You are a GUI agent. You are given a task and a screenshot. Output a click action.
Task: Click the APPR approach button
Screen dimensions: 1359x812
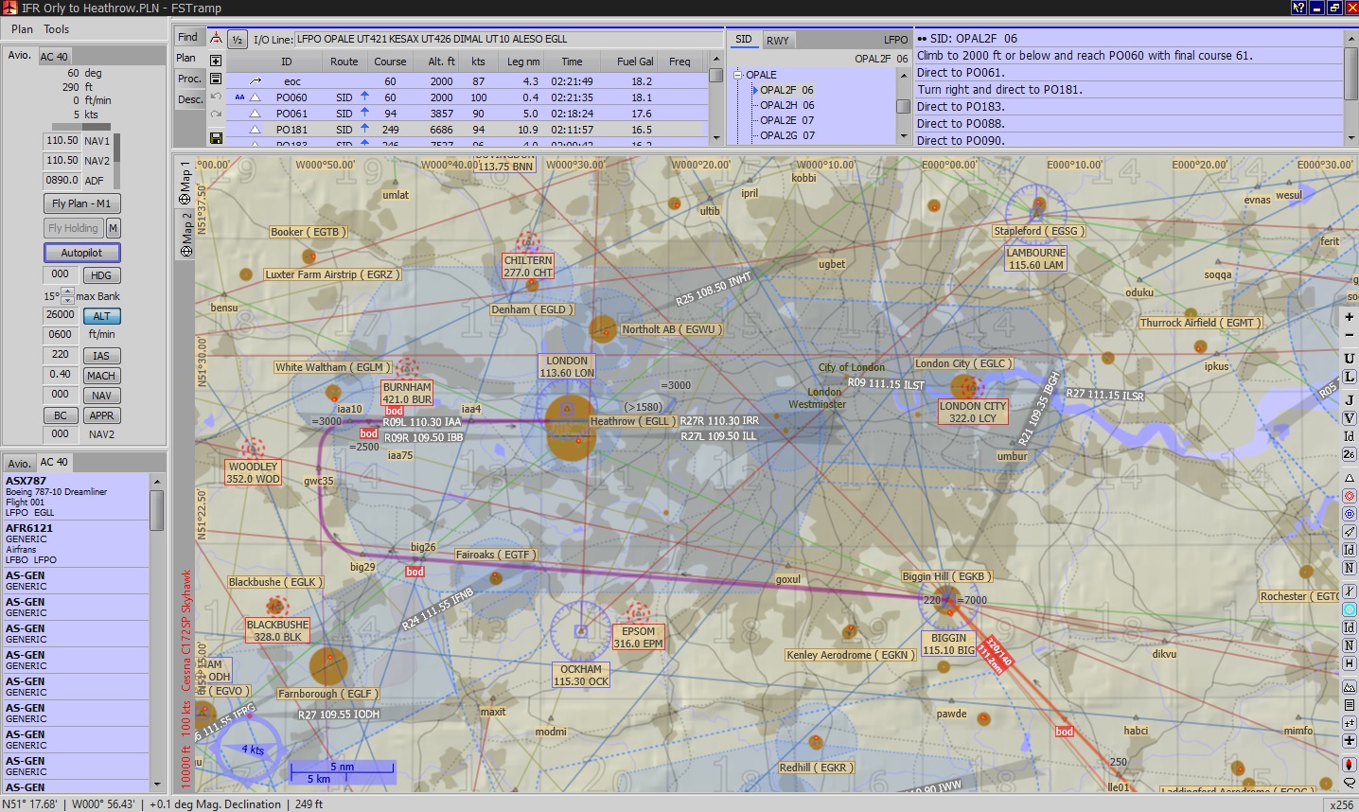101,415
